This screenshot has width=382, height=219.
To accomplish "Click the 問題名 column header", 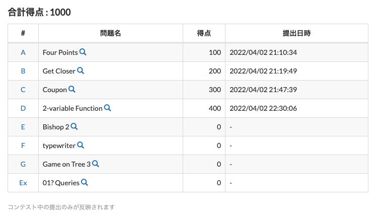I will [x=111, y=33].
